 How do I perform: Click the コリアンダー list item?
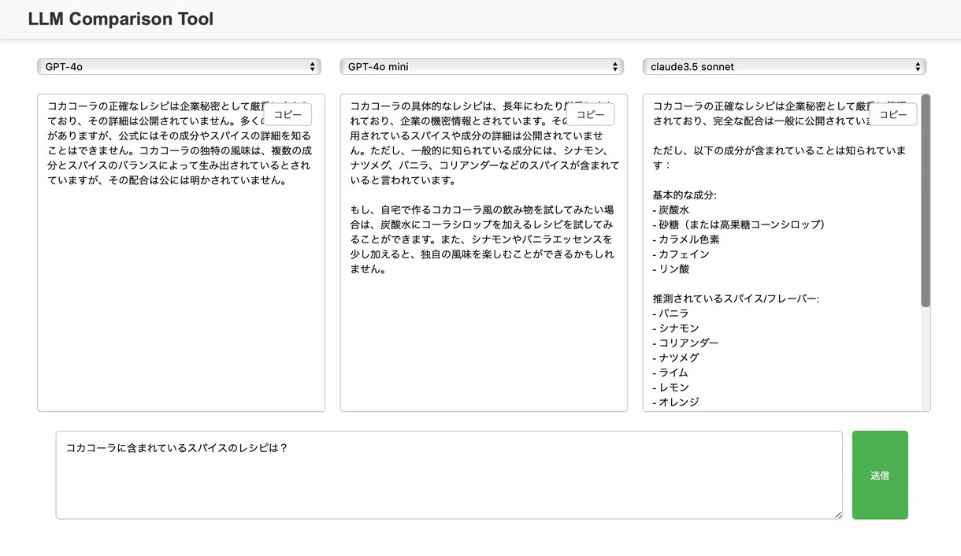point(686,343)
